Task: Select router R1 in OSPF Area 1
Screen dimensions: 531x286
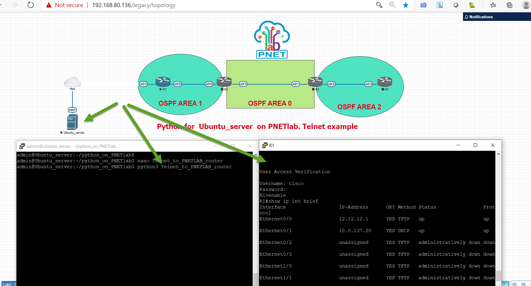Action: (162, 82)
